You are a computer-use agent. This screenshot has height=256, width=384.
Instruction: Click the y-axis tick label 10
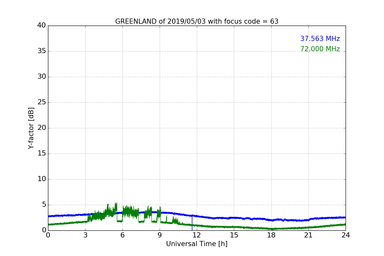42,179
